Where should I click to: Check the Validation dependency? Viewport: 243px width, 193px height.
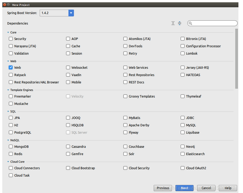(x=11, y=53)
